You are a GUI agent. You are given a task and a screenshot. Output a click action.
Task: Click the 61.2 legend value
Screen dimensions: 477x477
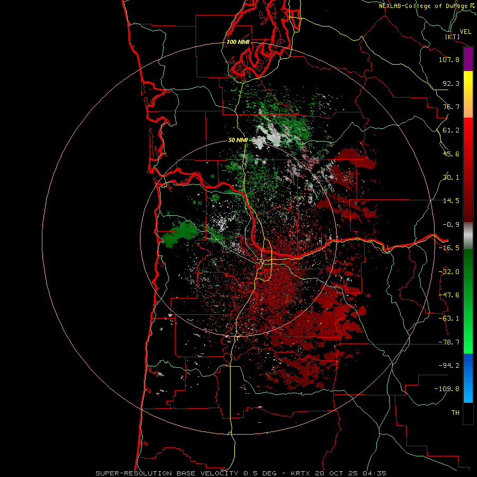pos(451,130)
